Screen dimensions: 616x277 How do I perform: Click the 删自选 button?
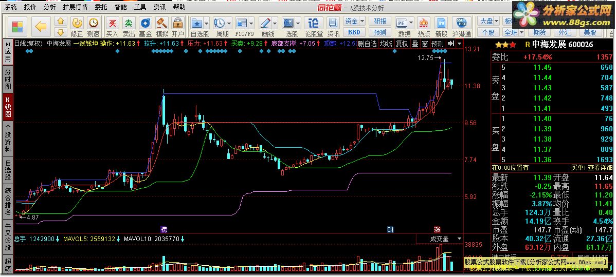(368, 44)
